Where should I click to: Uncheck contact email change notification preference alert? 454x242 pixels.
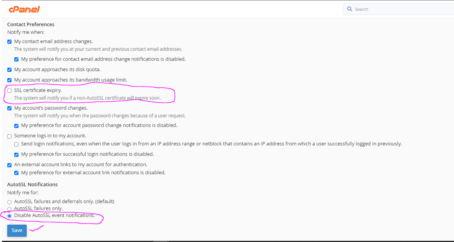click(16, 59)
